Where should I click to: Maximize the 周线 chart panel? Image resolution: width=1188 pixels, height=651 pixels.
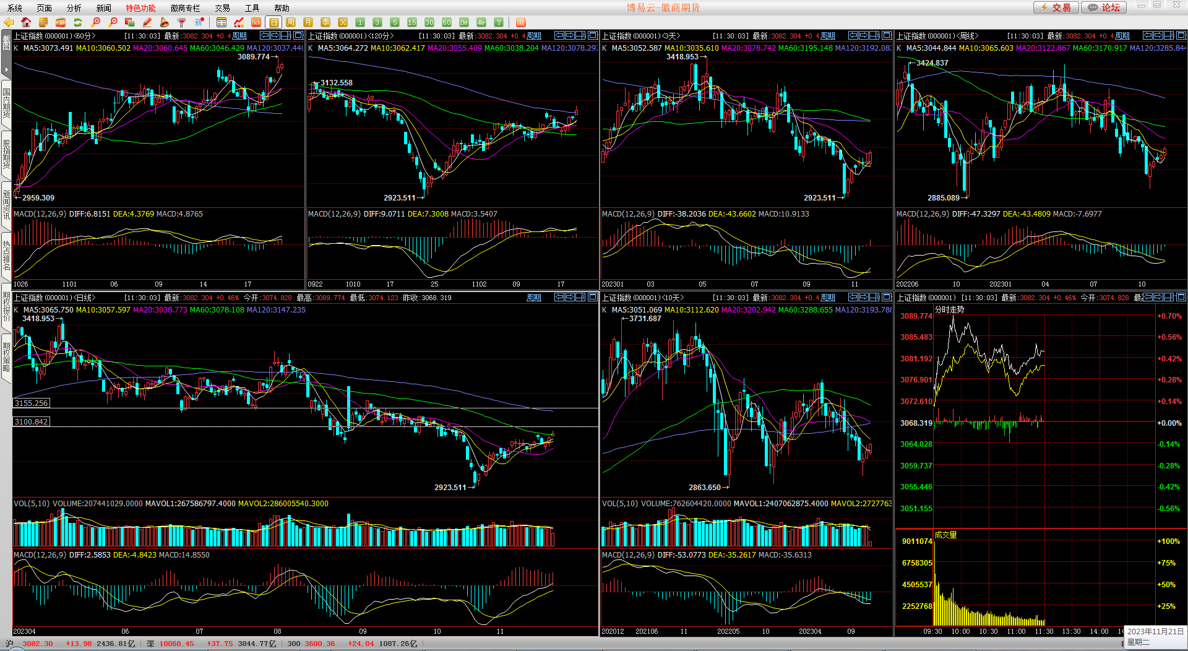[1181, 35]
